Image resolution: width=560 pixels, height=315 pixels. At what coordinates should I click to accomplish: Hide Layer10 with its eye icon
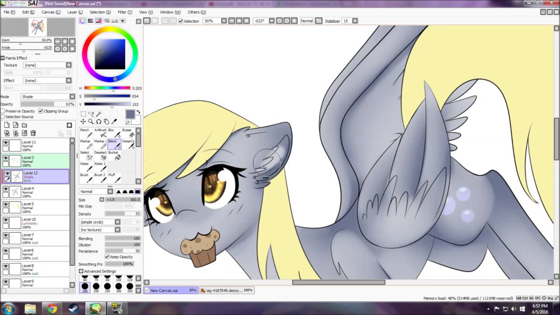tap(6, 220)
